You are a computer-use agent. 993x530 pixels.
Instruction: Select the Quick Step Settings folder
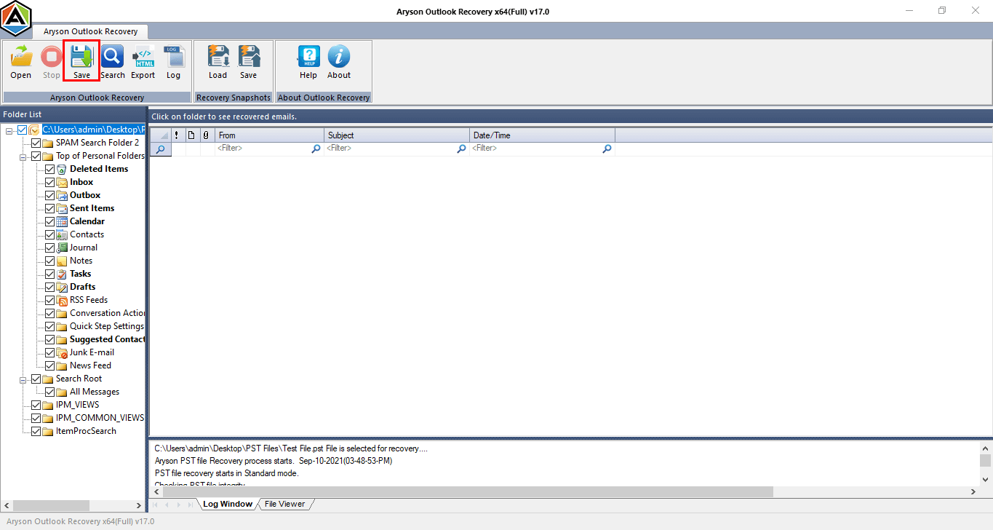click(x=107, y=326)
